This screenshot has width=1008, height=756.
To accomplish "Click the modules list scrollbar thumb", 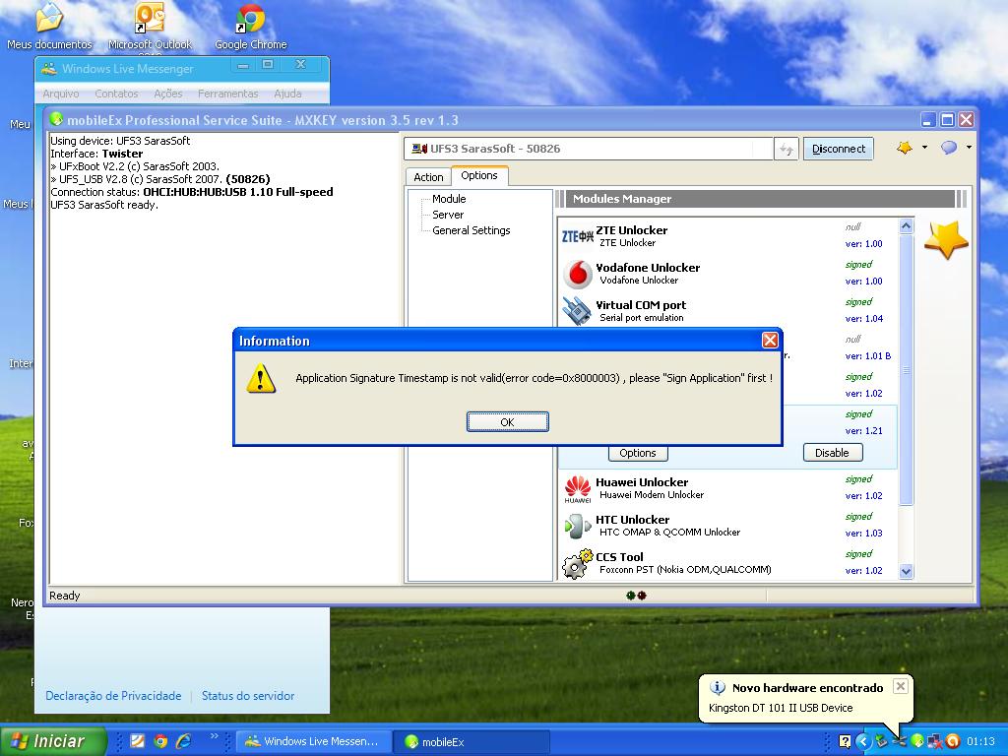I will (906, 370).
